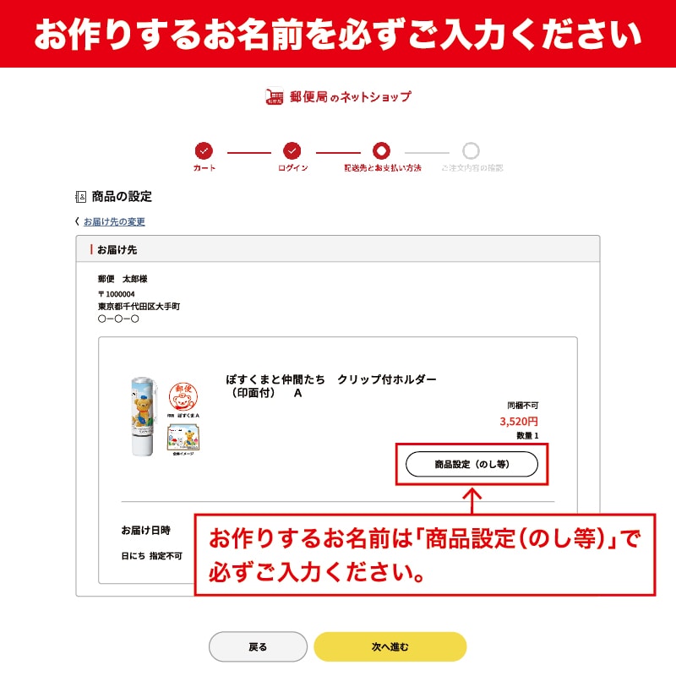
Task: Click the Japan Post net shop cart logo icon
Action: tap(274, 96)
